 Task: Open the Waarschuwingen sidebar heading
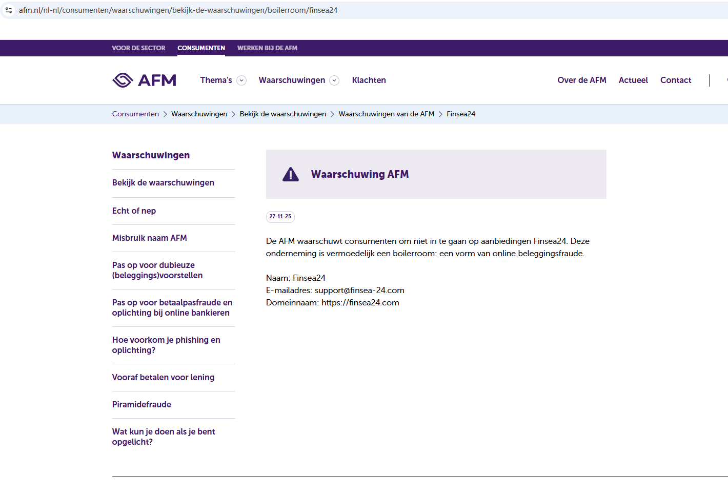pyautogui.click(x=151, y=155)
